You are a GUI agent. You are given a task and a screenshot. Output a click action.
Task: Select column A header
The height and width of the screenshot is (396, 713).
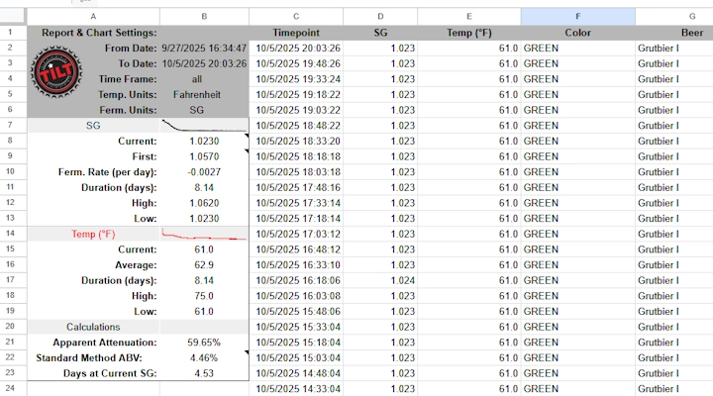click(x=93, y=17)
